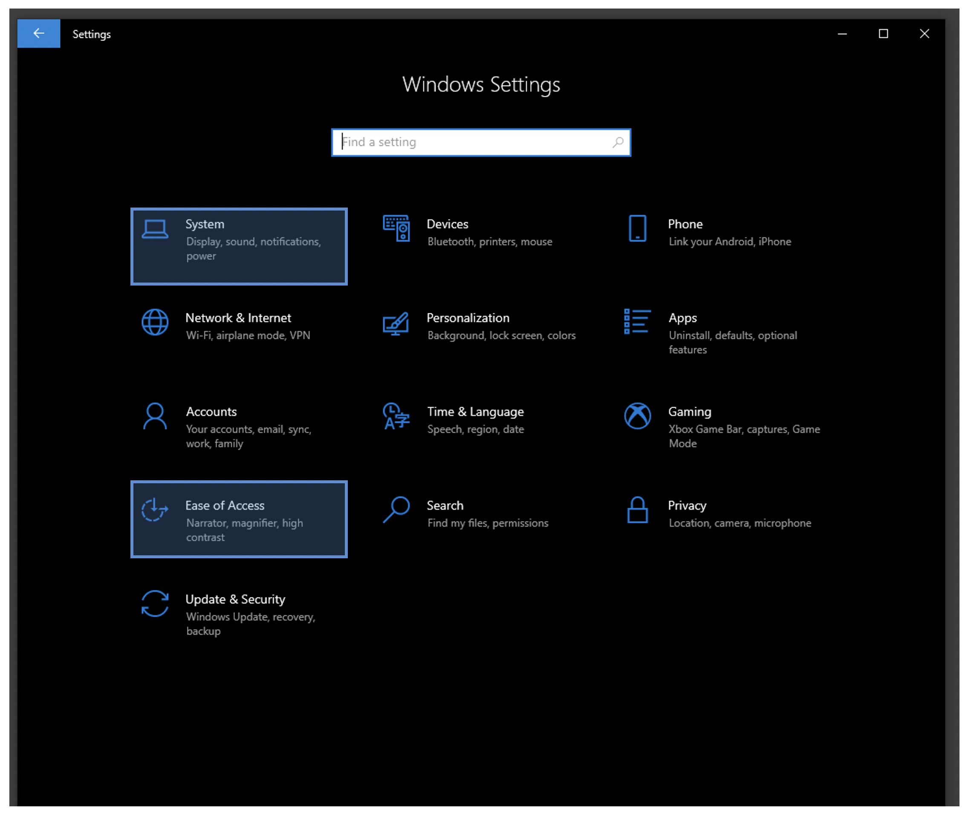Click the Accounts person icon
Screen dimensions: 971x814
[x=155, y=416]
